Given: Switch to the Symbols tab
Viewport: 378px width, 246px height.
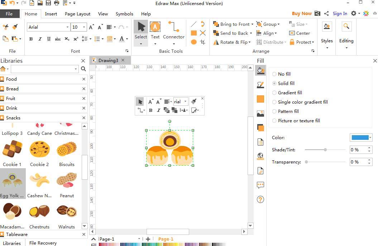Looking at the screenshot, I should tap(124, 14).
